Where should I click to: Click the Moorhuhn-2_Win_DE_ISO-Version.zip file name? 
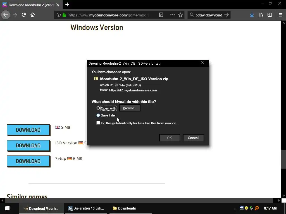(x=134, y=79)
